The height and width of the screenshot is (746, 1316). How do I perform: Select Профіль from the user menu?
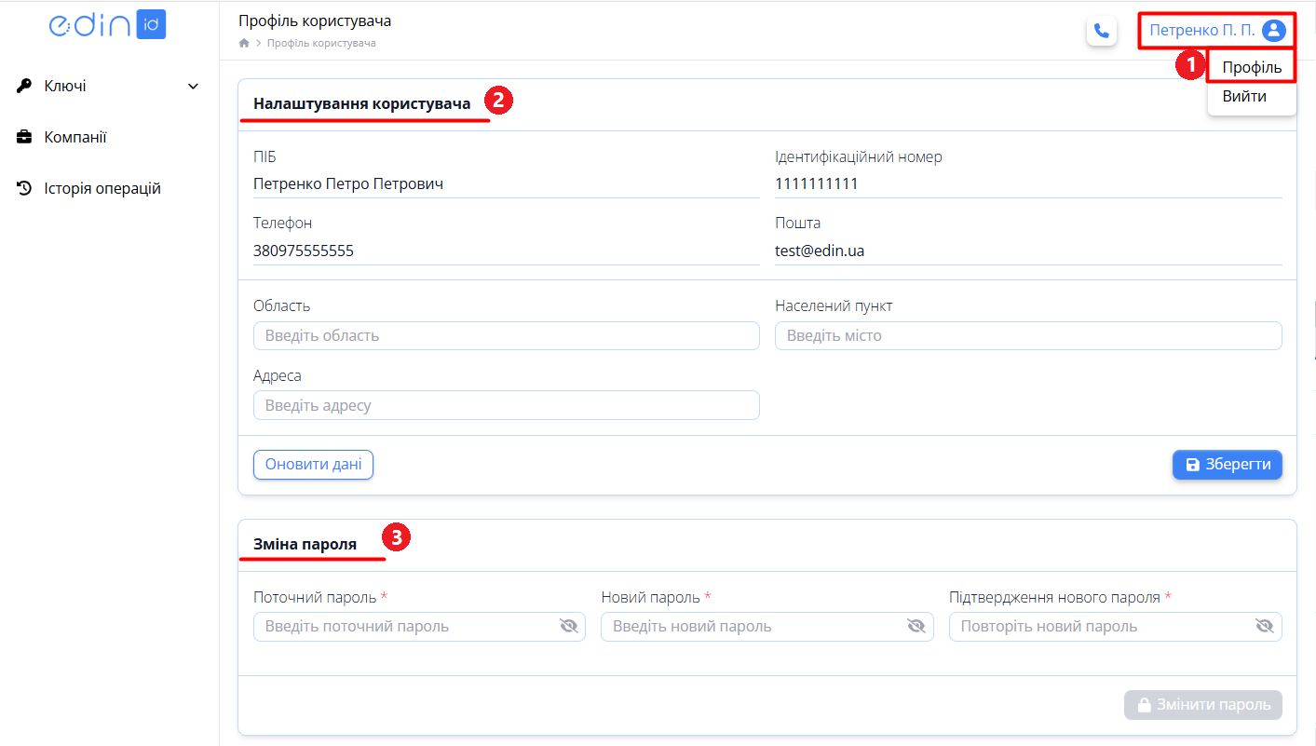click(x=1252, y=67)
